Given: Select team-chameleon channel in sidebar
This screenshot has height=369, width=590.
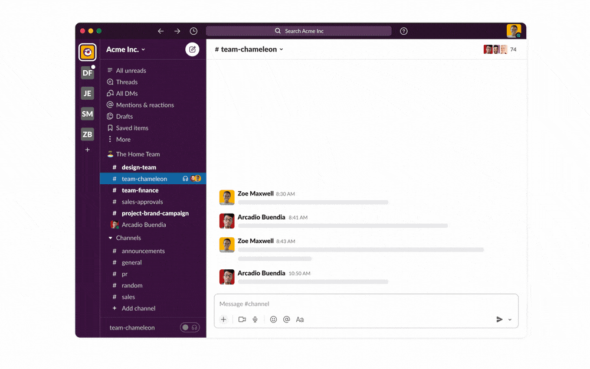Looking at the screenshot, I should (x=153, y=179).
